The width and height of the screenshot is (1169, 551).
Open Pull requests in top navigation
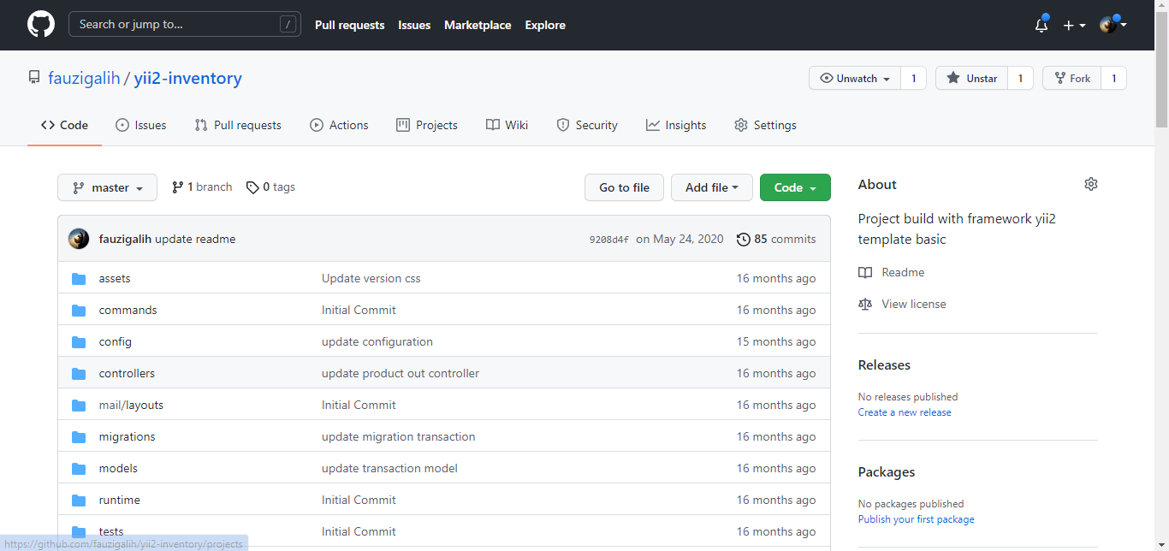[350, 25]
